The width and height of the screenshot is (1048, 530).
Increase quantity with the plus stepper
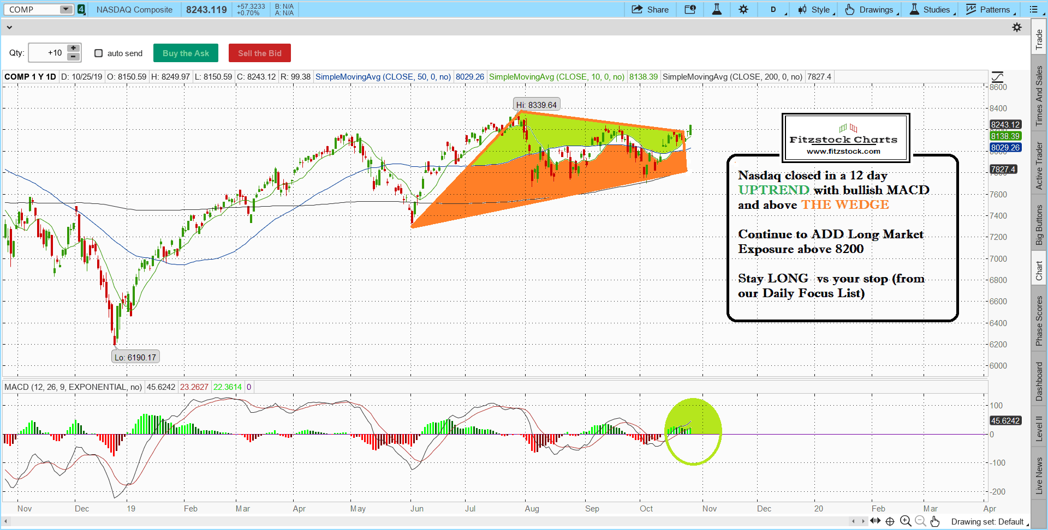[73, 49]
